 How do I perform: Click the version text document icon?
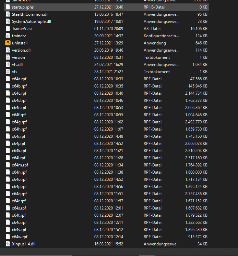[8, 57]
